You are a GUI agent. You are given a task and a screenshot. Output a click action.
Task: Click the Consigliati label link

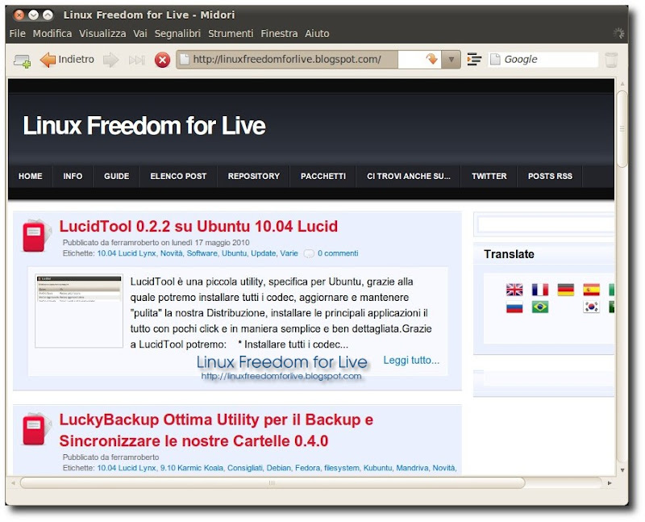tap(245, 468)
